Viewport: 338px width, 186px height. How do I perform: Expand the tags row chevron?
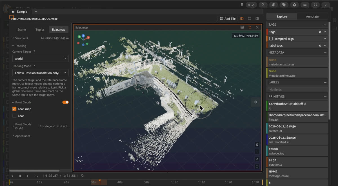325,32
